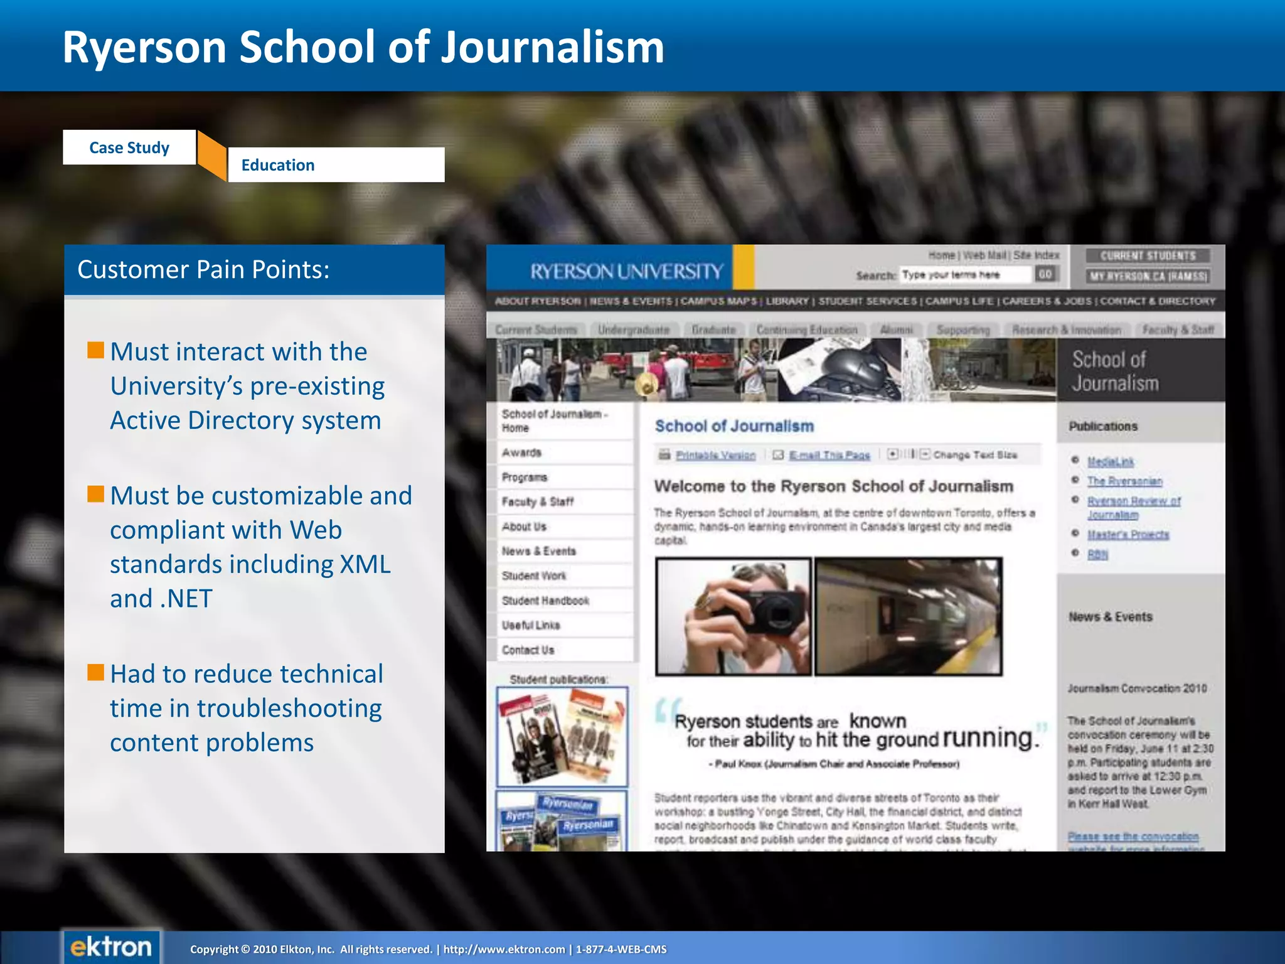
Task: Open CAREERS & JOBS in the nav bar
Action: 1047,301
